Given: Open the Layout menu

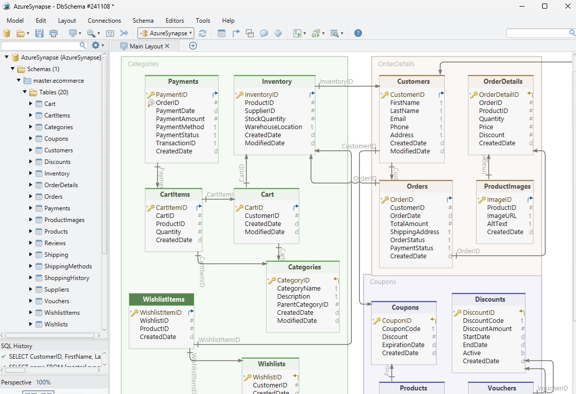Looking at the screenshot, I should (67, 21).
